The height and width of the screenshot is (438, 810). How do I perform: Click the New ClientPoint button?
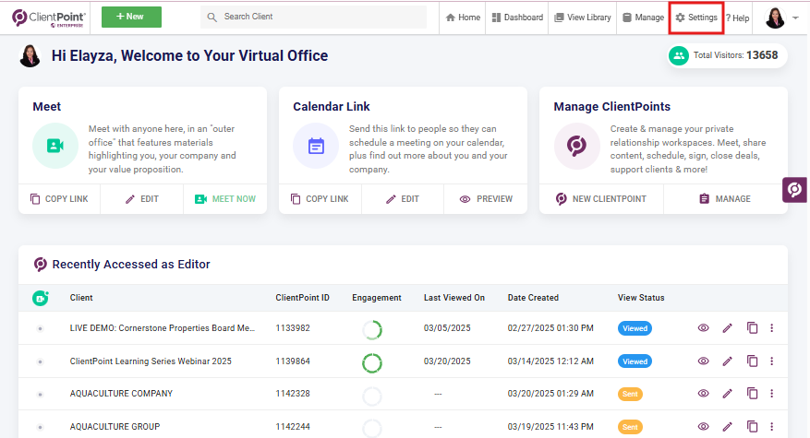click(600, 198)
